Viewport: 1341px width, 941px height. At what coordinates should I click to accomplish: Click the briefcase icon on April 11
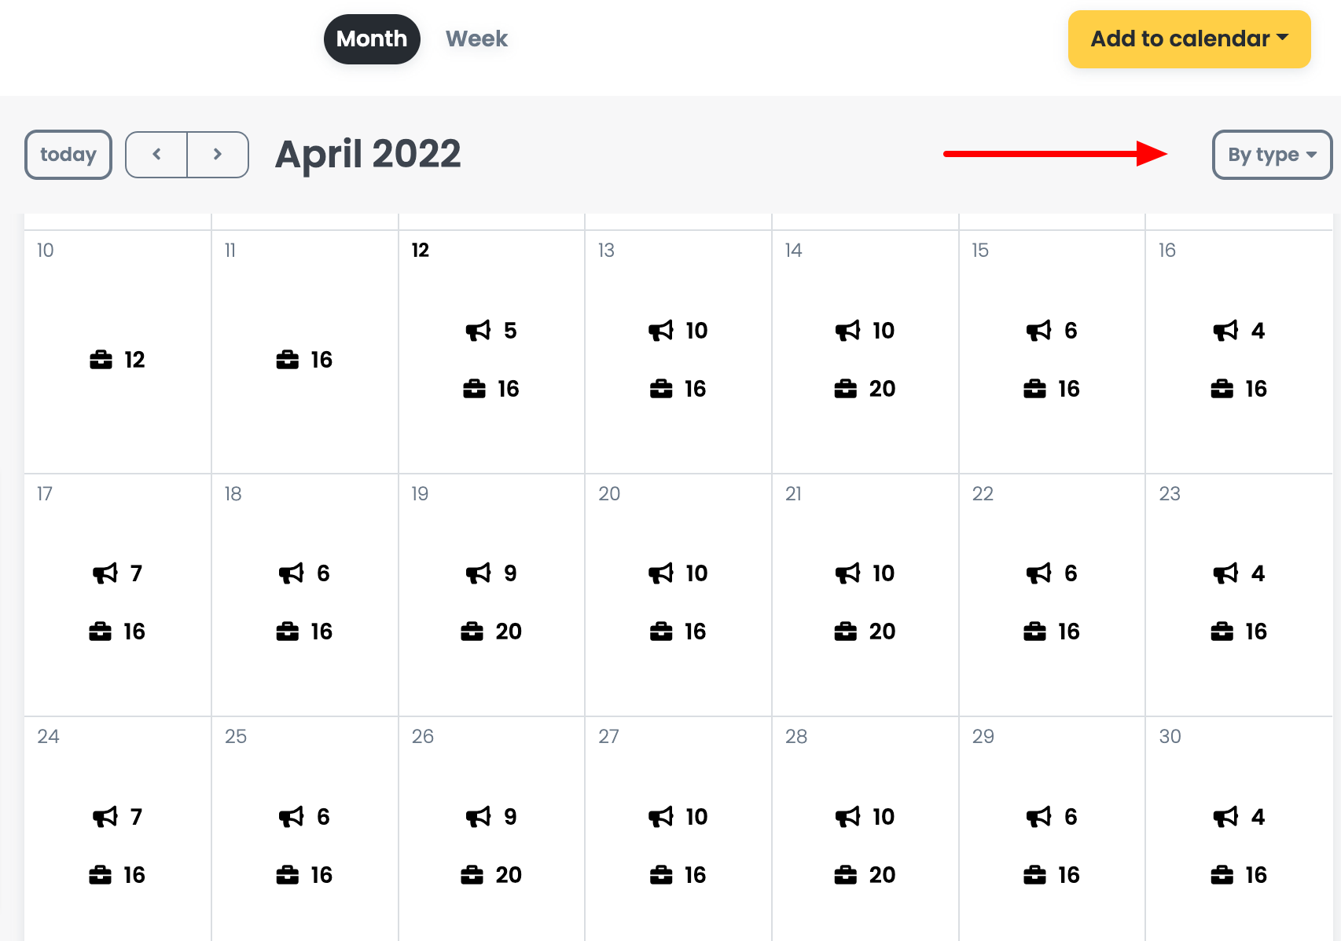pos(288,360)
